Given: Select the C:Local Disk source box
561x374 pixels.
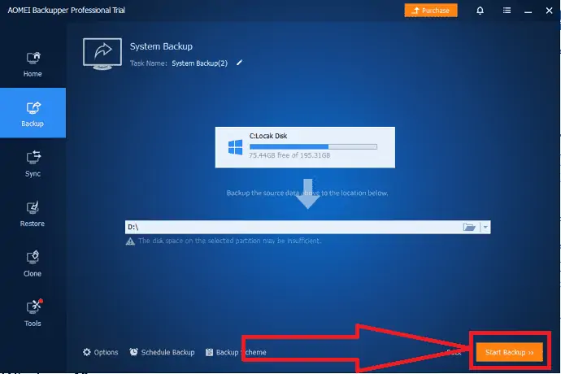Looking at the screenshot, I should [x=305, y=147].
